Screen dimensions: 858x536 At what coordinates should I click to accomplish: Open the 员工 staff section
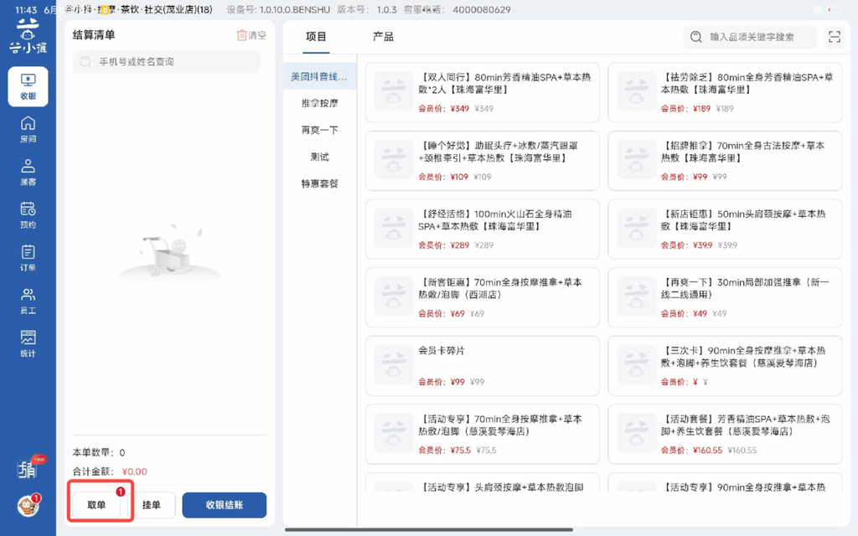click(x=28, y=301)
